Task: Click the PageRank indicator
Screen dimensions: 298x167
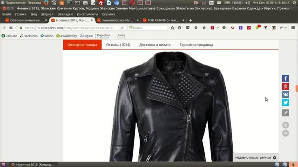Action: pyautogui.click(x=103, y=36)
